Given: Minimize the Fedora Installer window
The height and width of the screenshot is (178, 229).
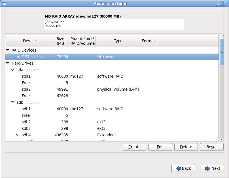Looking at the screenshot, I should click(219, 3).
